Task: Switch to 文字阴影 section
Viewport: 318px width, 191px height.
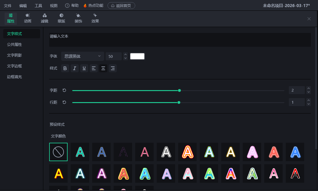Action: 14,55
